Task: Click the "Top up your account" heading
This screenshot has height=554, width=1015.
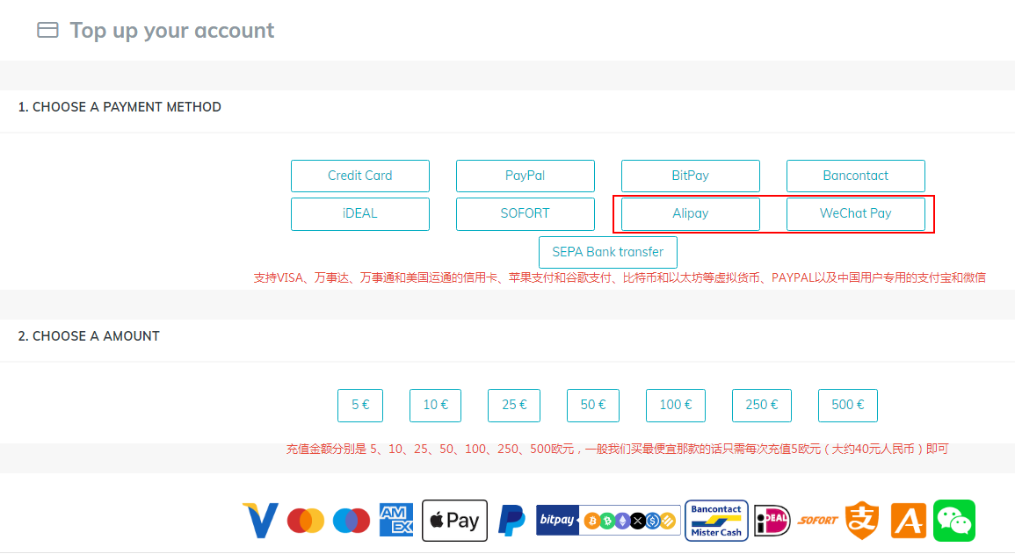Action: coord(172,31)
